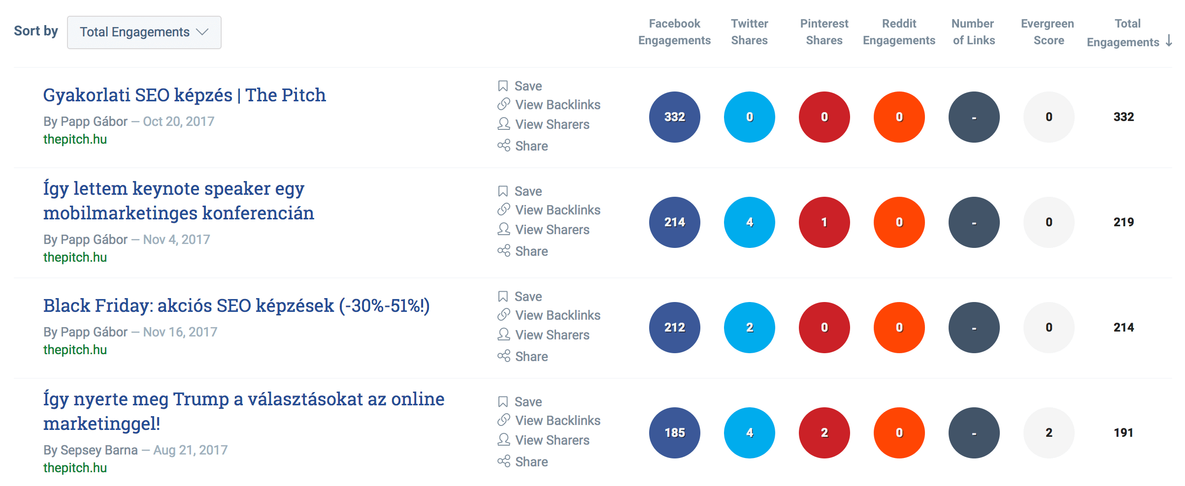The height and width of the screenshot is (486, 1185).
Task: Click the Pinterest shares circle on the Trump article
Action: [823, 432]
